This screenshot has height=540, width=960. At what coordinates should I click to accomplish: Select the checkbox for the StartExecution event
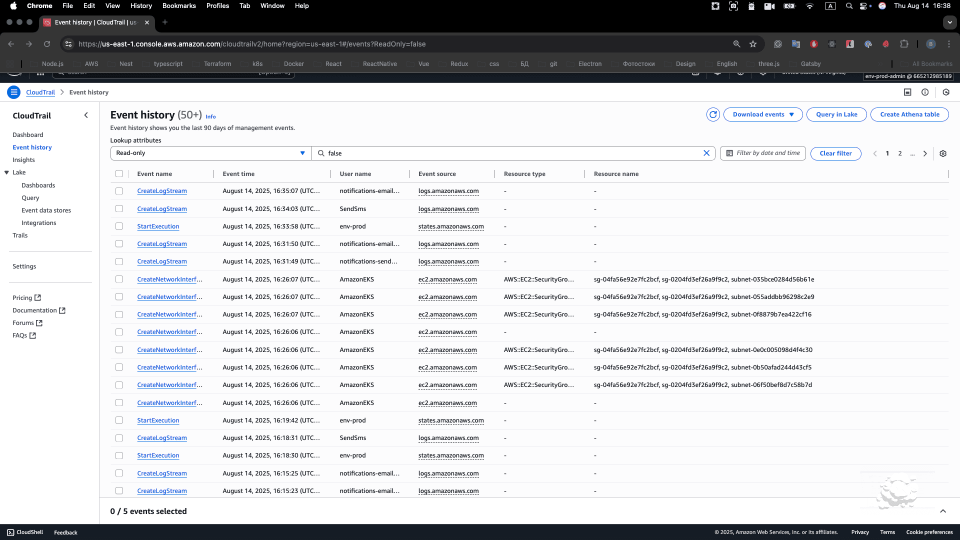coord(119,226)
